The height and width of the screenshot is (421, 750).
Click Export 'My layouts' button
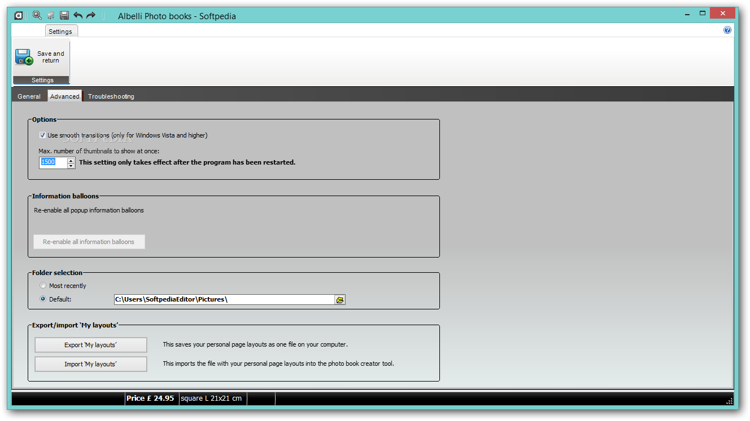tap(91, 345)
